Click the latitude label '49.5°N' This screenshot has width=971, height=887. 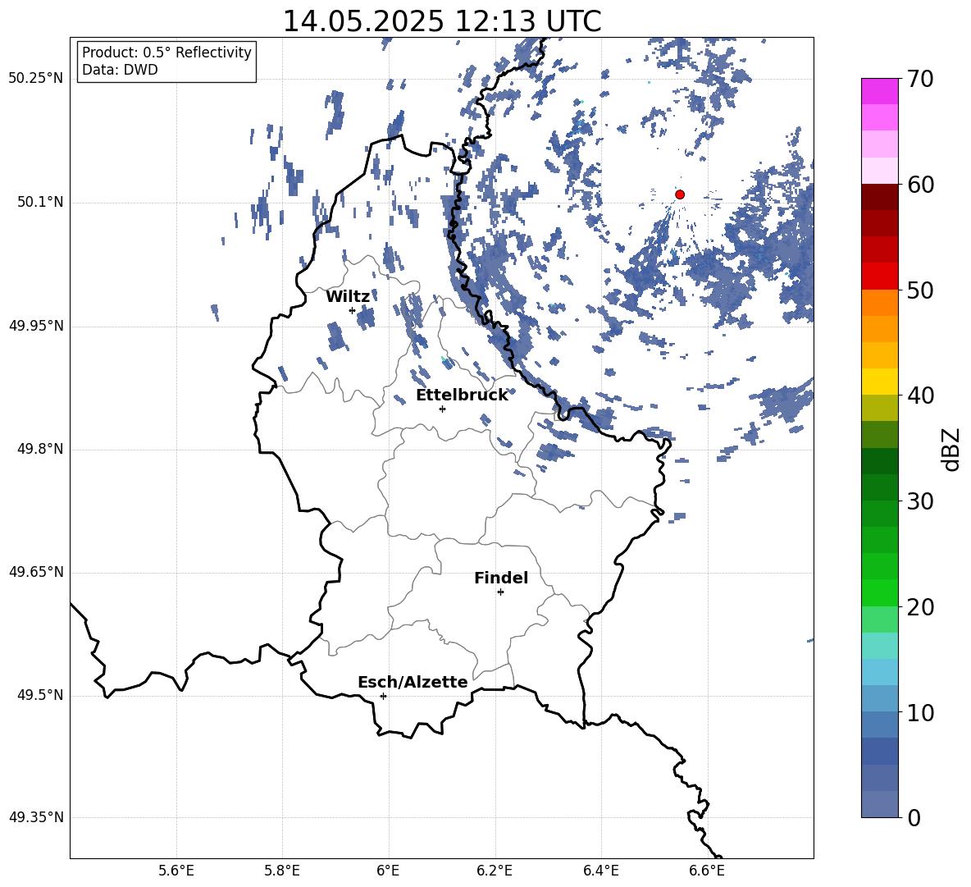point(39,695)
